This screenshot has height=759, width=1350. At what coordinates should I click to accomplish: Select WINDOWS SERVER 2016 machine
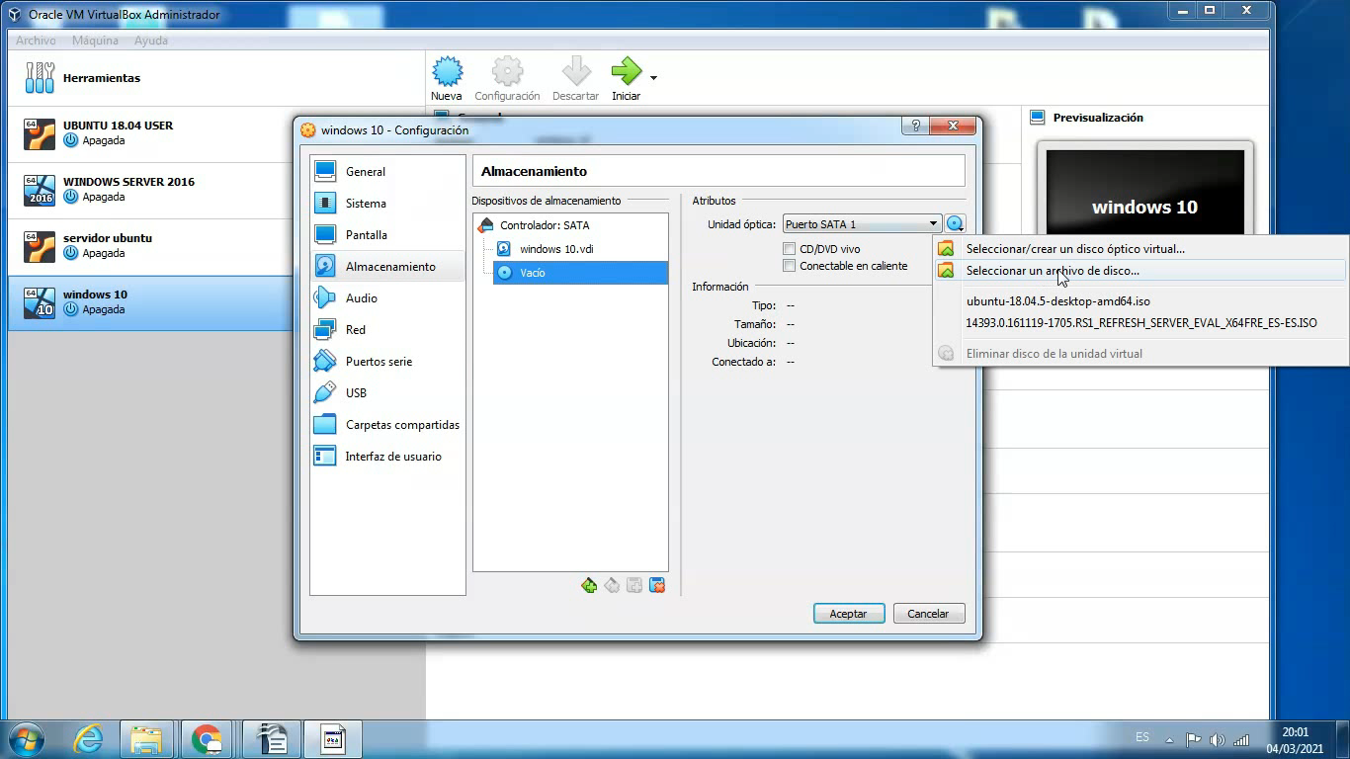pyautogui.click(x=216, y=190)
